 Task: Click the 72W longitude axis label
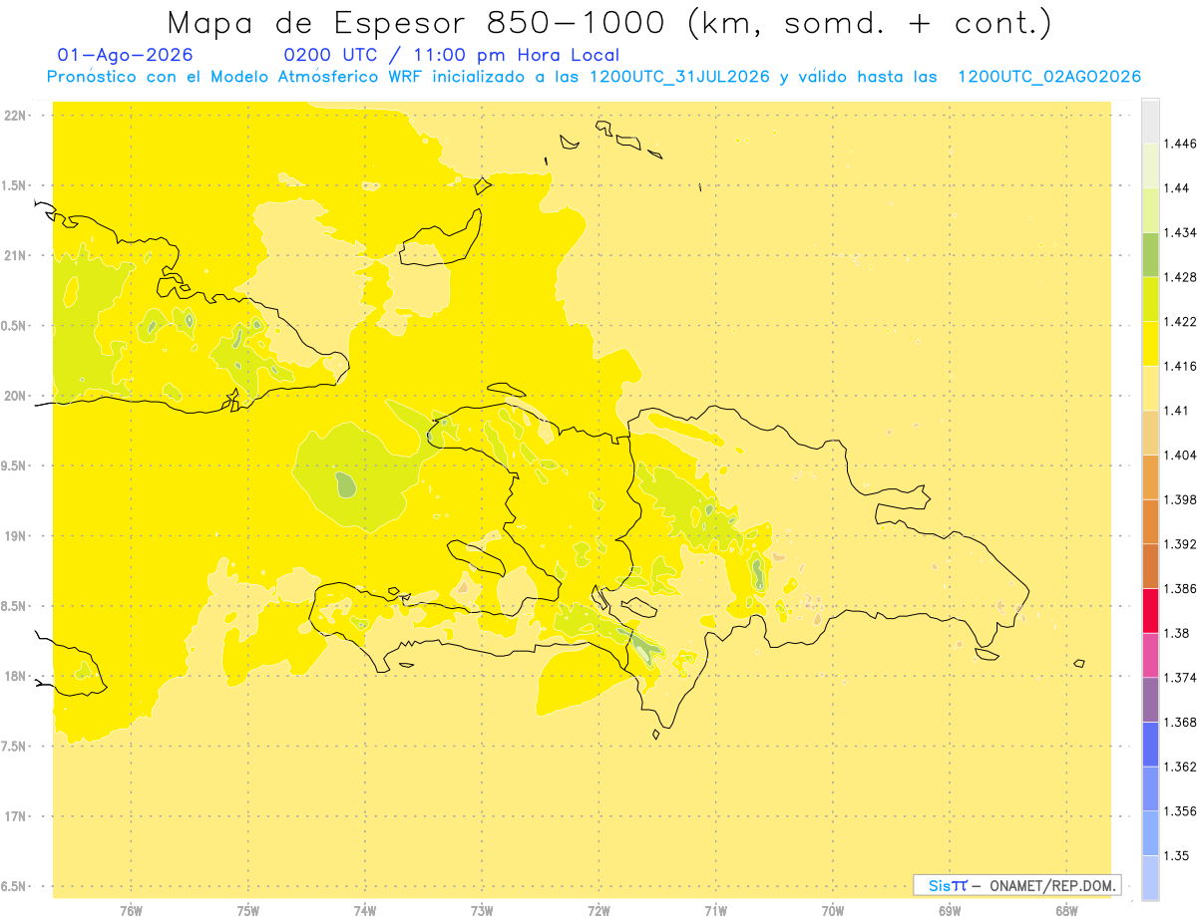point(598,912)
